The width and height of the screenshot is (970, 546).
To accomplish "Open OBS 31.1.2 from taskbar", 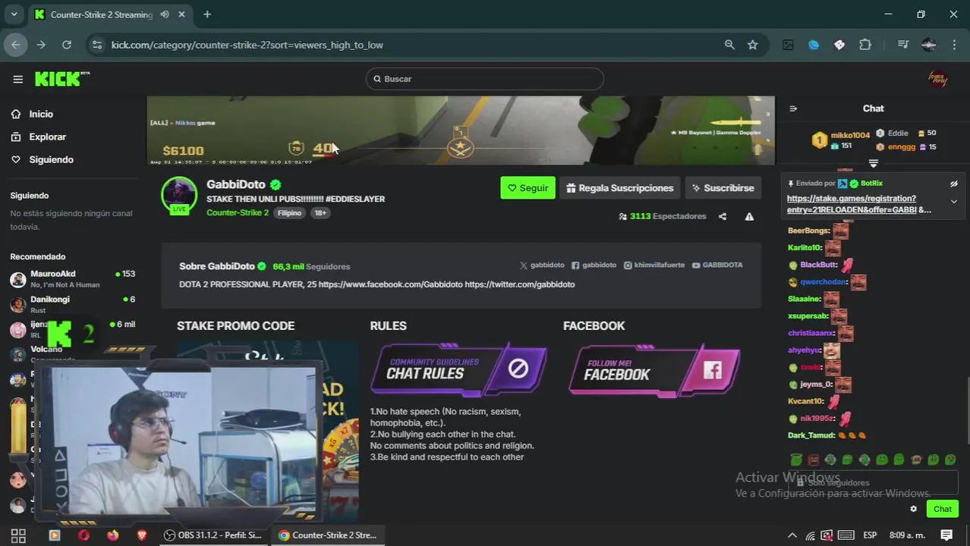I will coord(213,535).
